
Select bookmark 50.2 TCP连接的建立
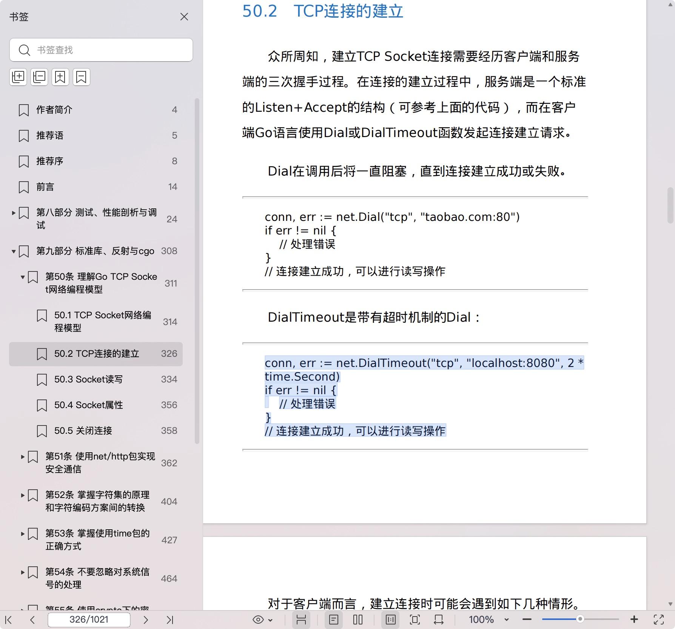tap(96, 354)
